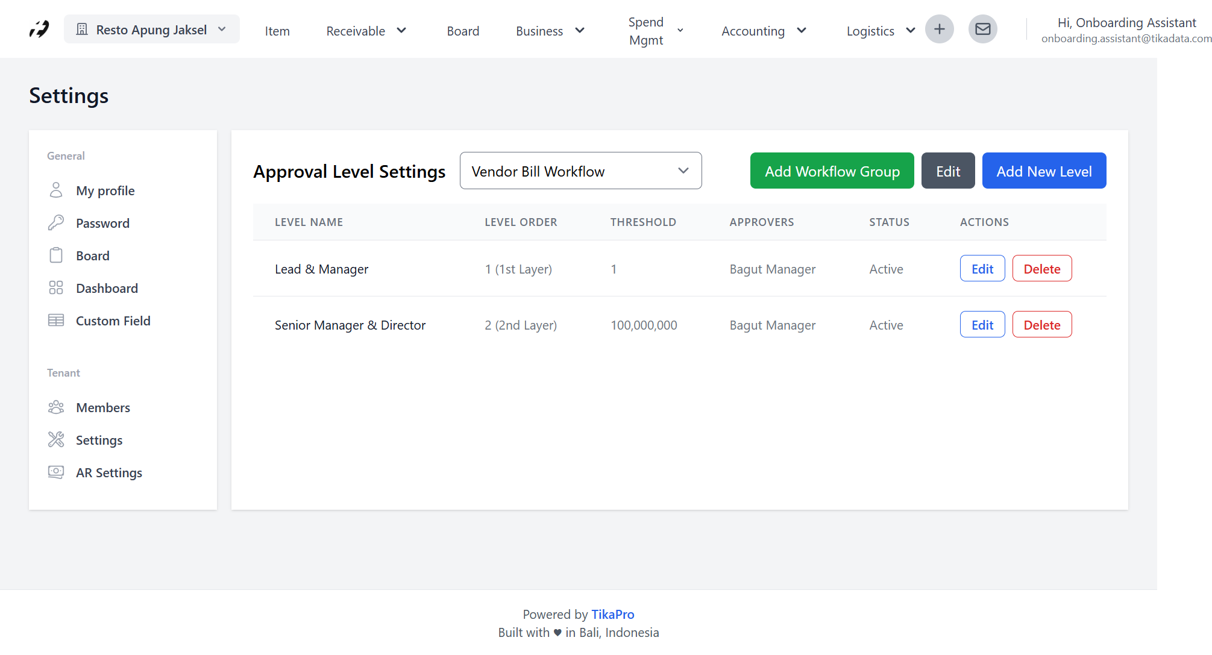The height and width of the screenshot is (655, 1212).
Task: Click the TikaPro phone logo icon
Action: (x=38, y=28)
